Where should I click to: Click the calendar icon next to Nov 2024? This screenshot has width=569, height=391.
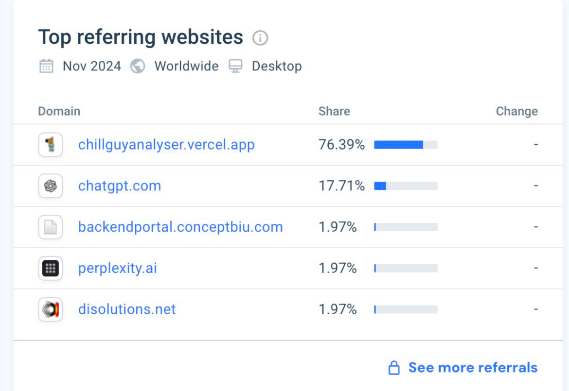point(46,66)
